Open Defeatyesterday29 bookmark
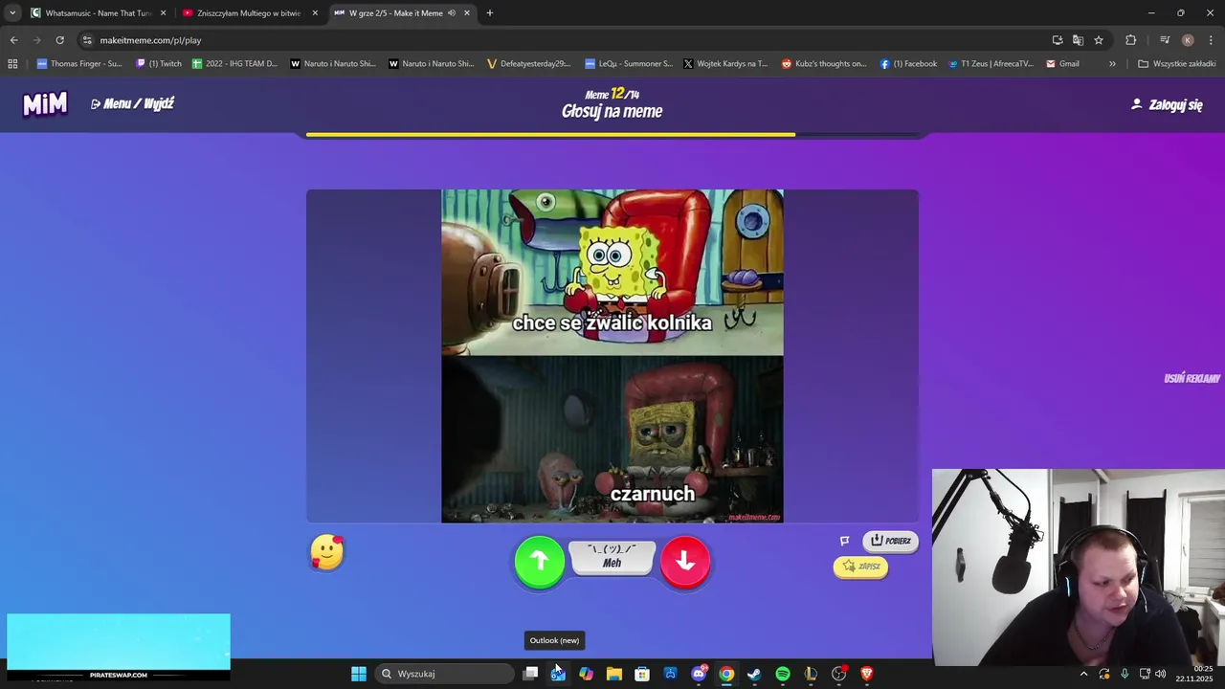This screenshot has width=1225, height=689. [528, 64]
